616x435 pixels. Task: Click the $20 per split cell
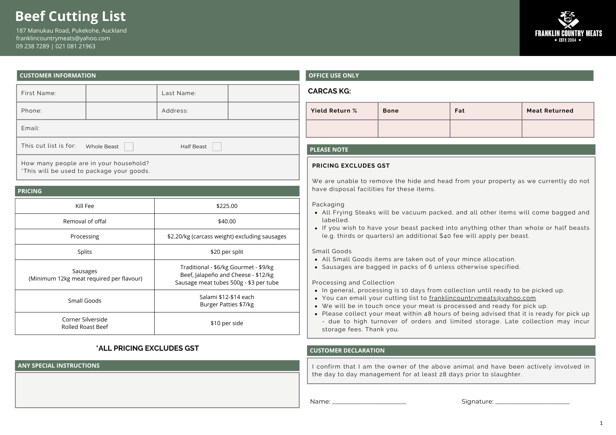(x=227, y=252)
